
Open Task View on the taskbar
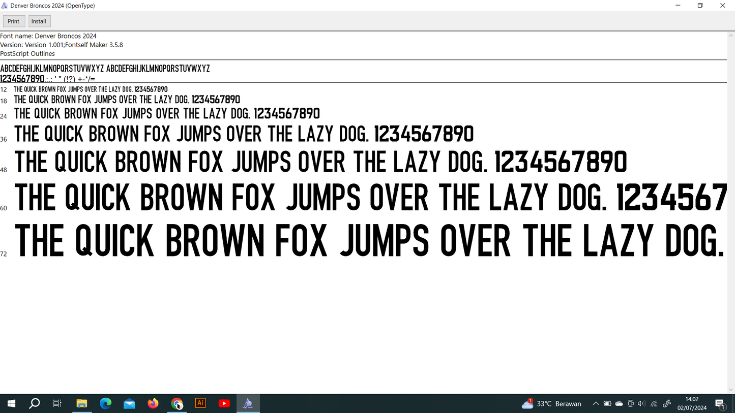(x=57, y=403)
